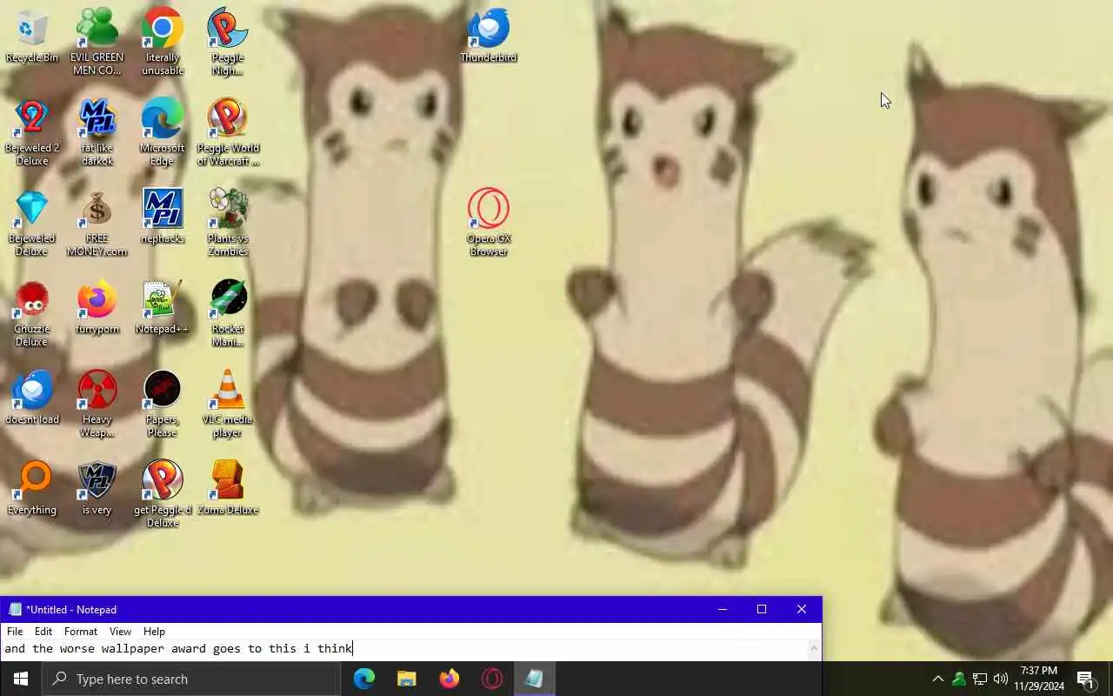
Task: Select the Everything search desktop icon
Action: [x=32, y=487]
